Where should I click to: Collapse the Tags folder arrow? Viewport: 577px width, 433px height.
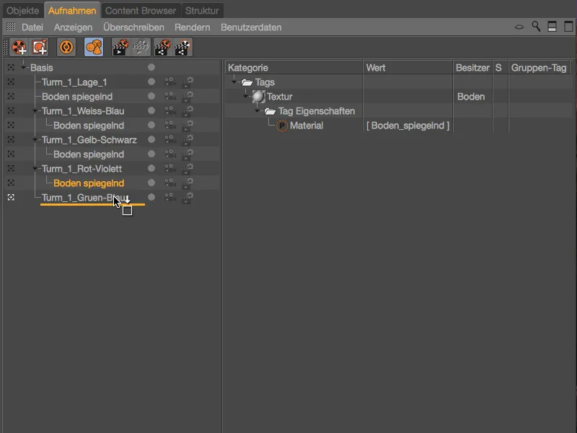pyautogui.click(x=234, y=82)
